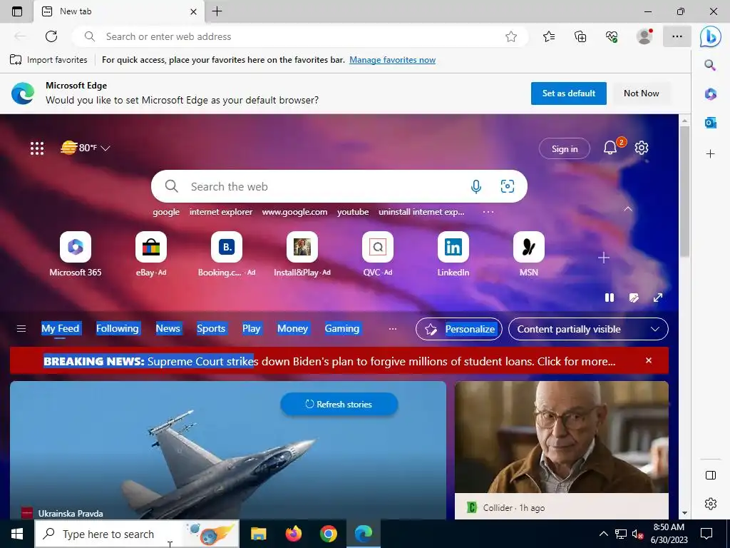730x548 pixels.
Task: Open Content partially visible dropdown
Action: click(x=588, y=329)
